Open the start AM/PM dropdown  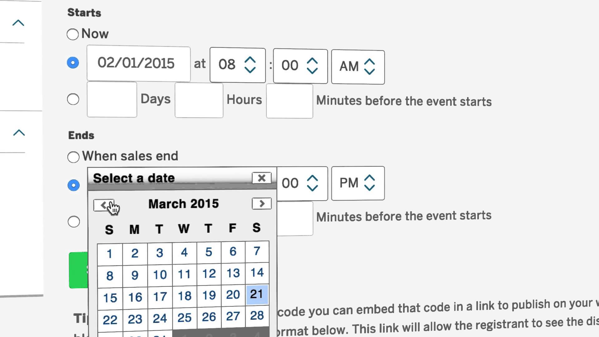click(x=358, y=67)
